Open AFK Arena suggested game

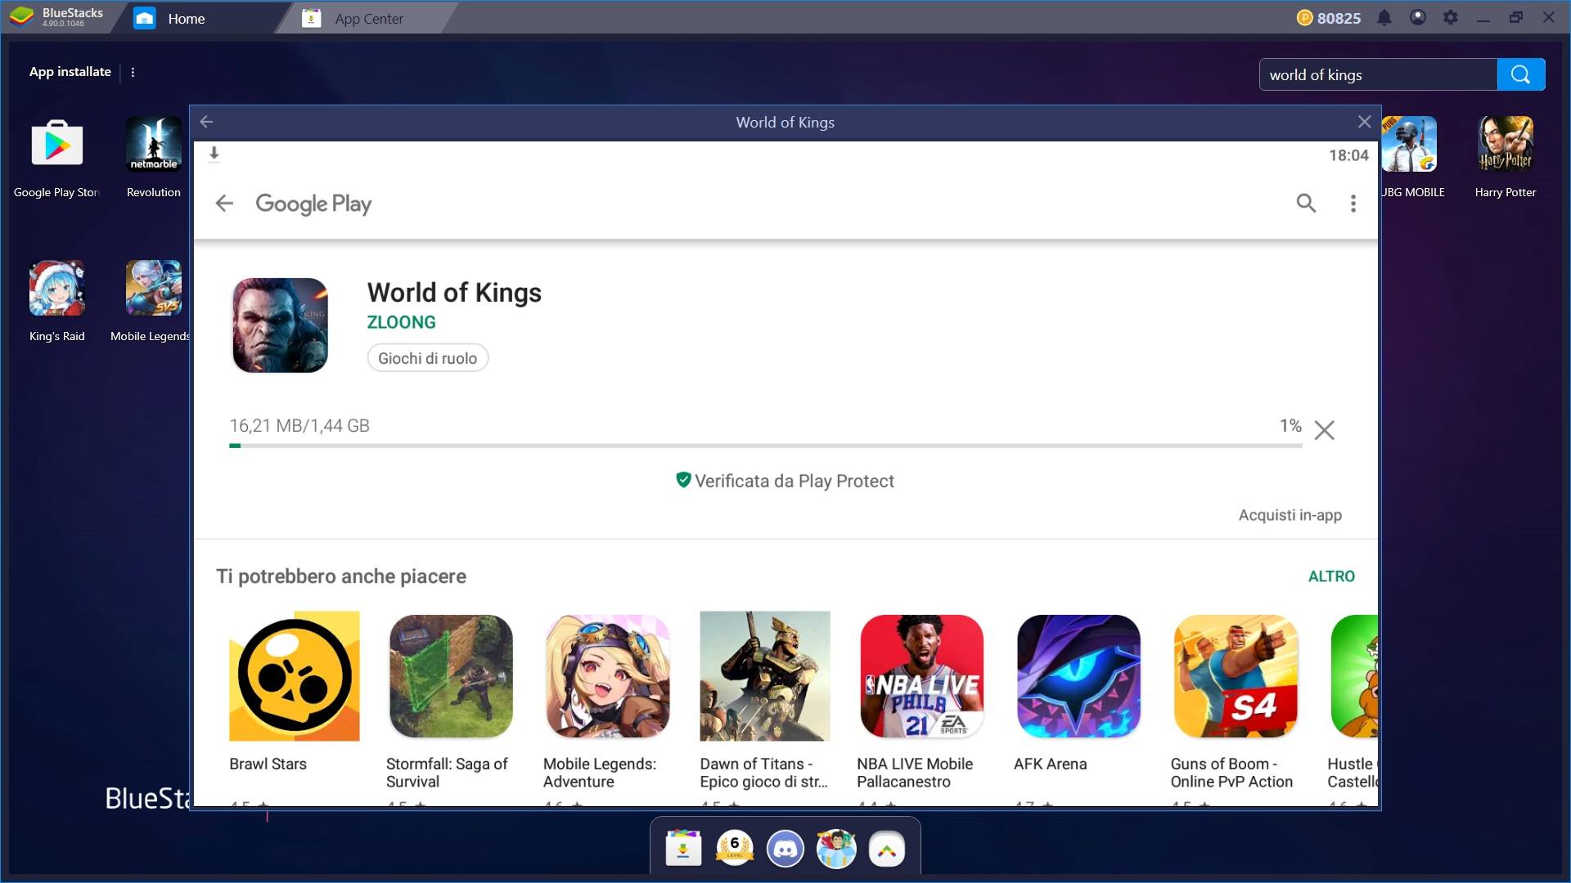coord(1078,676)
